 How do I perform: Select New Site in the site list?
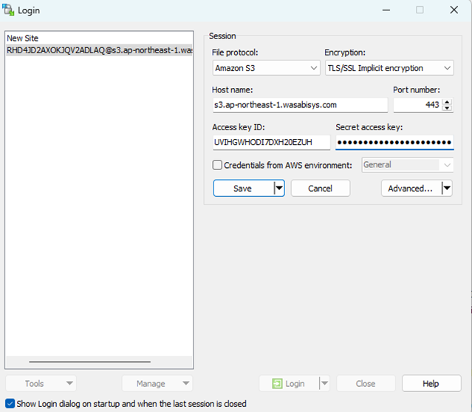click(22, 38)
